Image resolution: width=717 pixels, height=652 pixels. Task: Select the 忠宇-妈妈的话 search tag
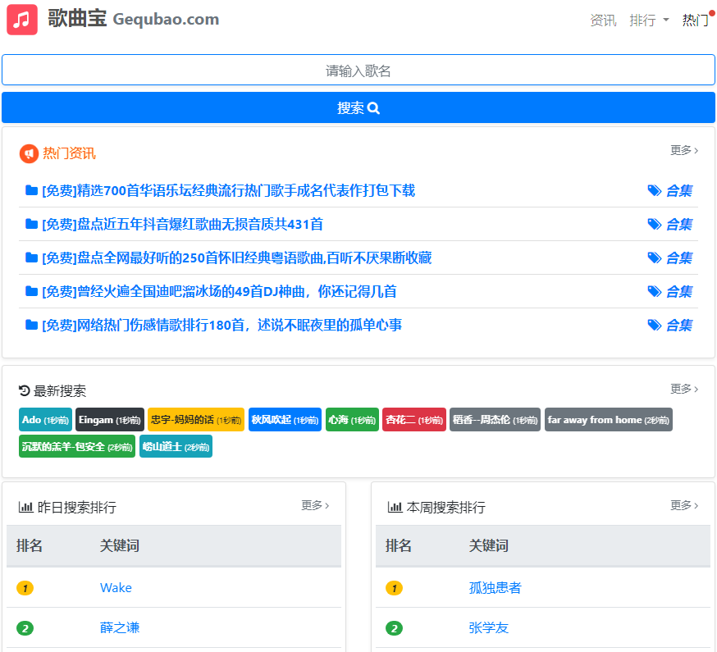point(196,420)
